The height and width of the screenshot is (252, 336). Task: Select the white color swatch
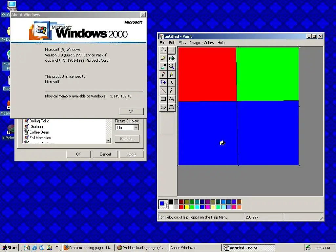171,207
